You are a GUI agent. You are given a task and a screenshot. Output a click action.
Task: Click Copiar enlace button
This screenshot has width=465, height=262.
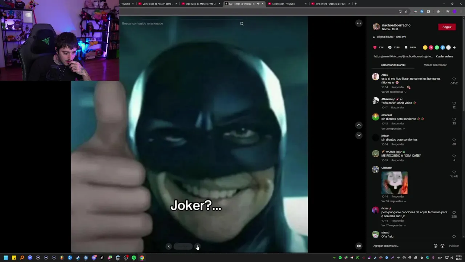(444, 56)
